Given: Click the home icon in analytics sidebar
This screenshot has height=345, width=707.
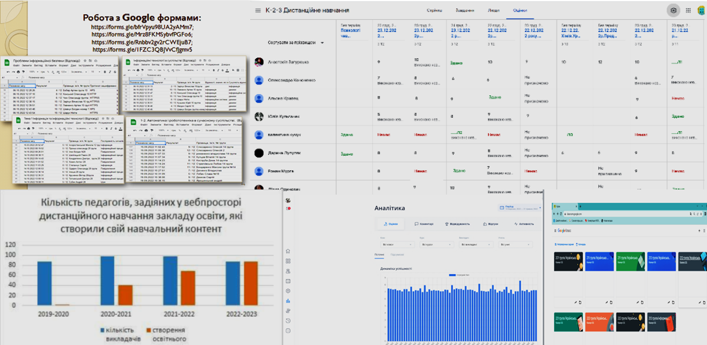Looking at the screenshot, I should (289, 251).
